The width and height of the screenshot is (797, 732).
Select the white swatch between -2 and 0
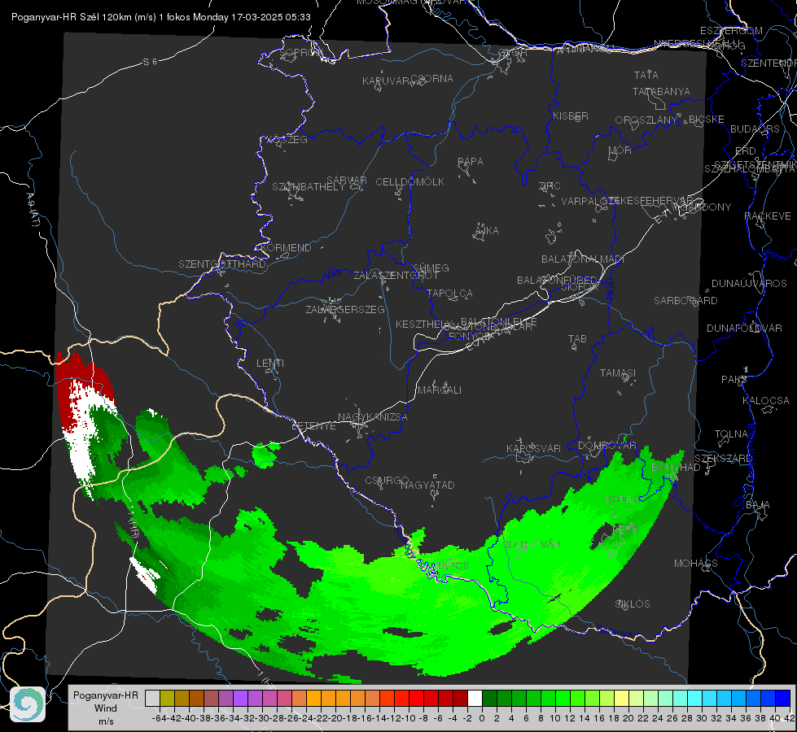point(475,698)
